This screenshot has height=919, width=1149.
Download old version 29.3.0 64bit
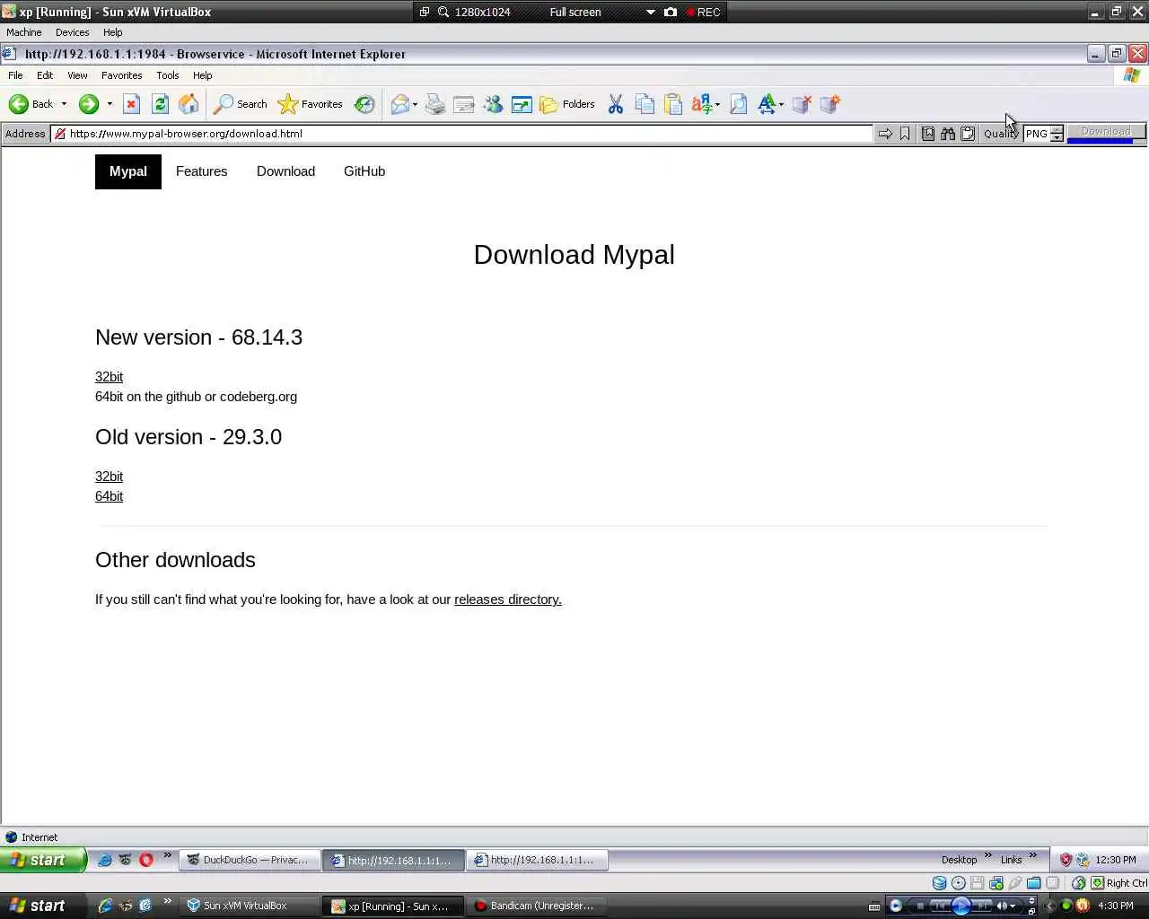pos(109,496)
